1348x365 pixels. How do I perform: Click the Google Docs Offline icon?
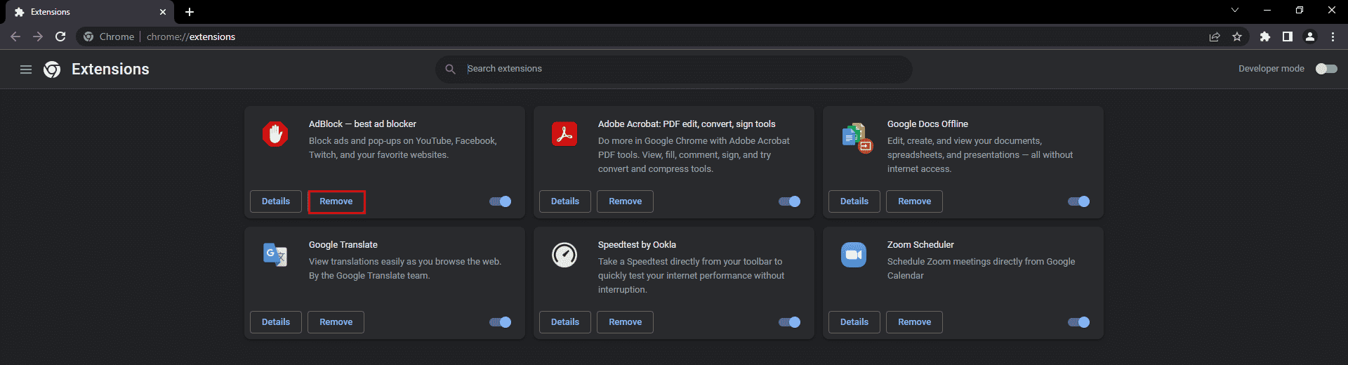(857, 137)
